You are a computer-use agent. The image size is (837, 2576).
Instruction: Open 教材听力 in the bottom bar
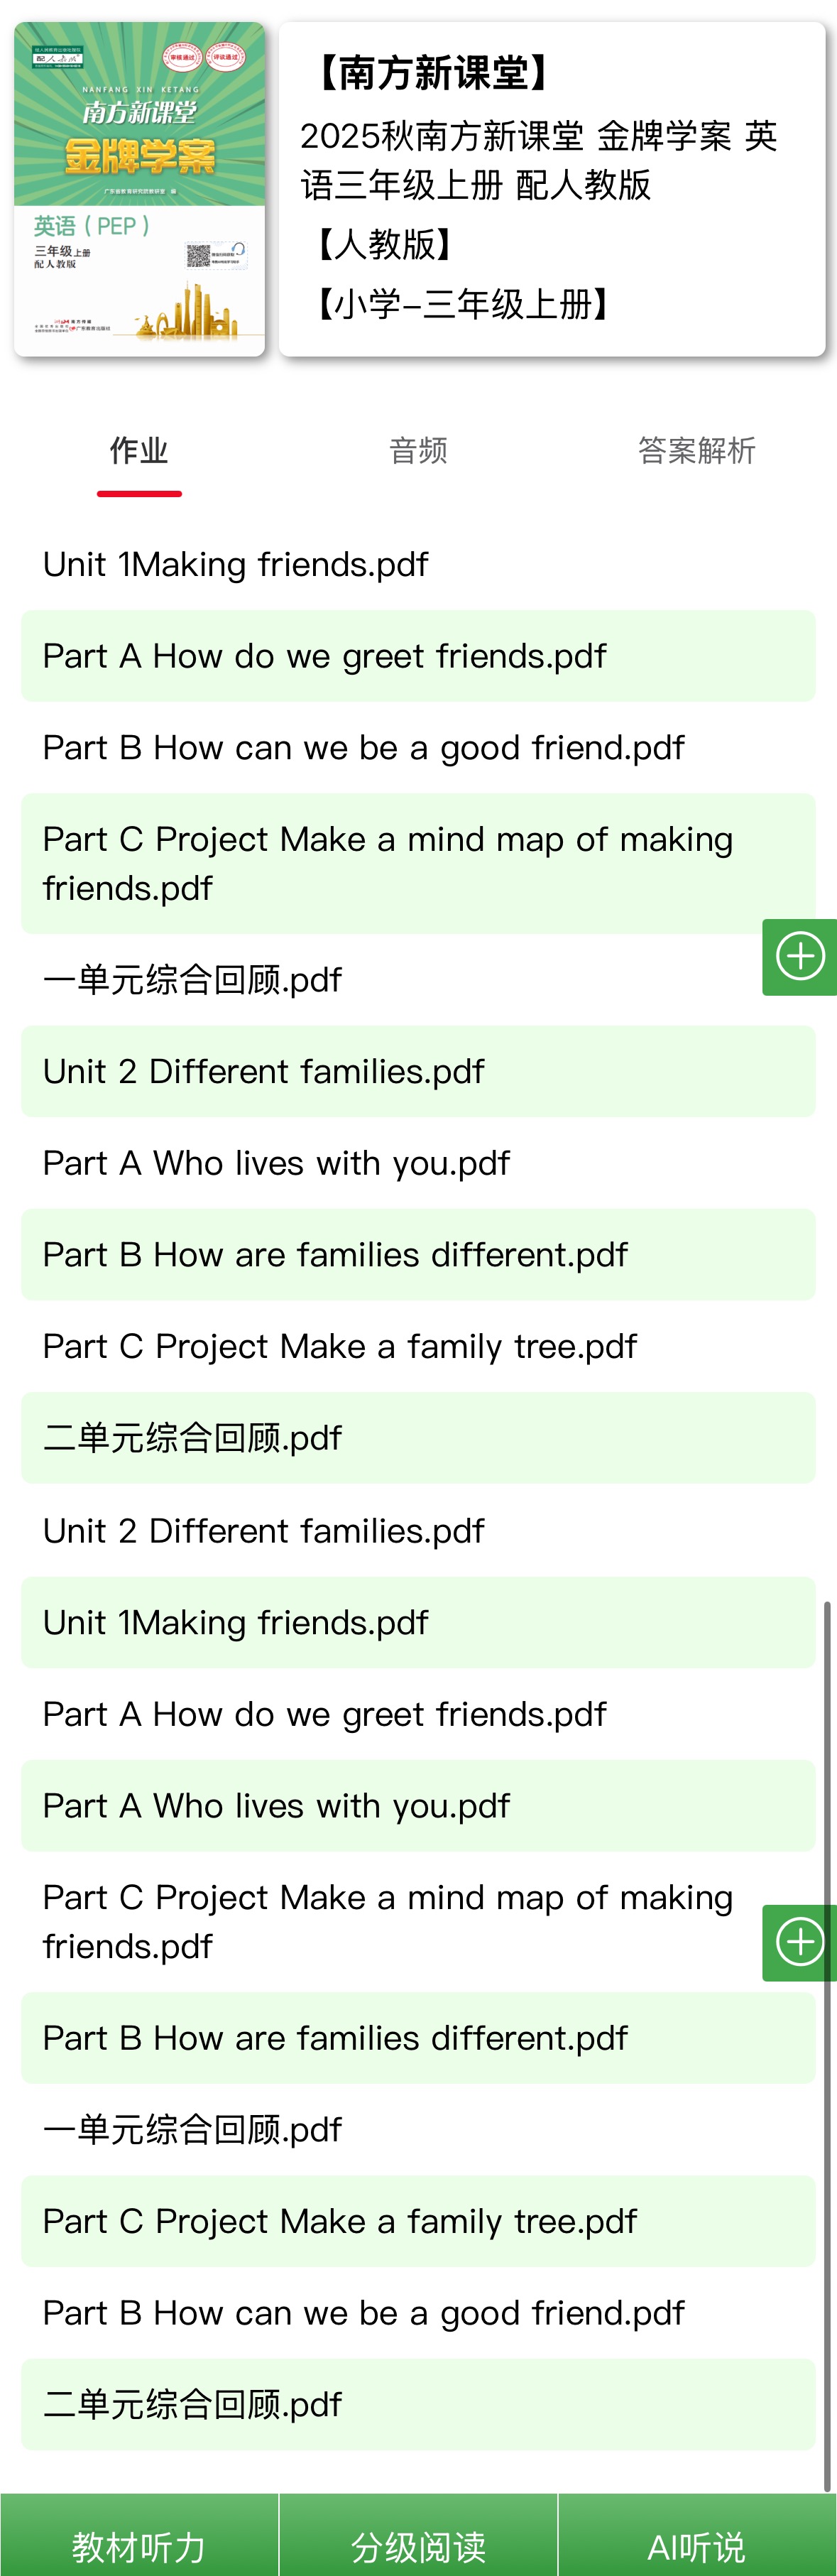[x=139, y=2545]
